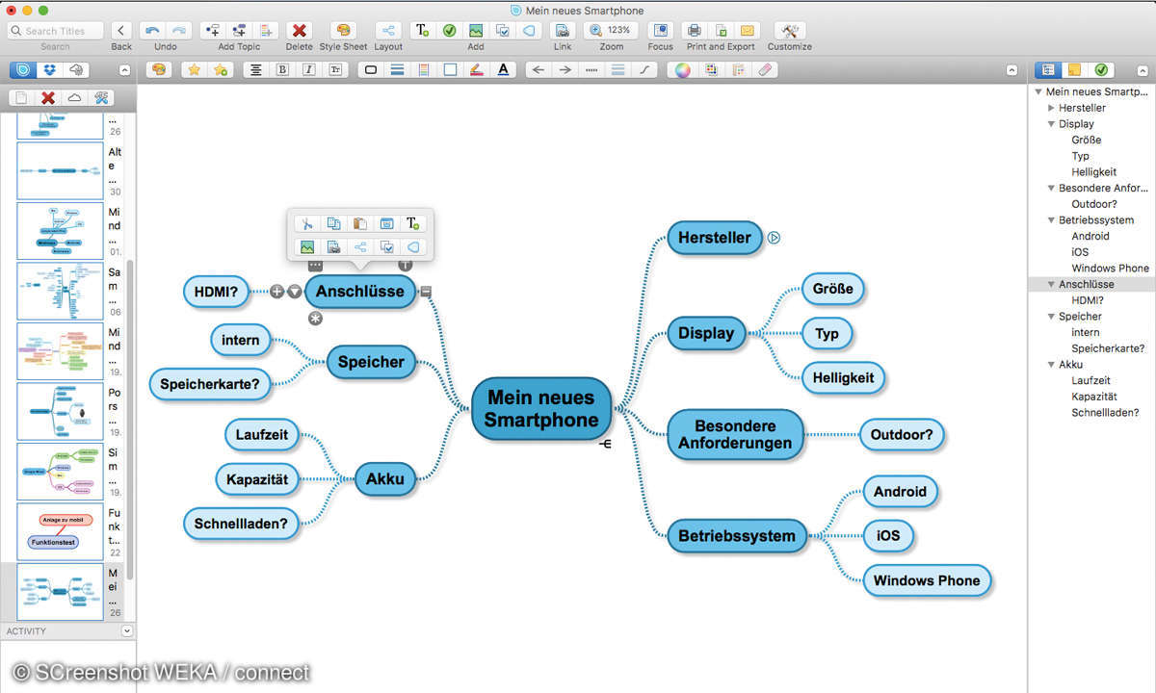Viewport: 1156px width, 693px height.
Task: Click Paste clipboard icon in topic popup
Action: (x=359, y=223)
